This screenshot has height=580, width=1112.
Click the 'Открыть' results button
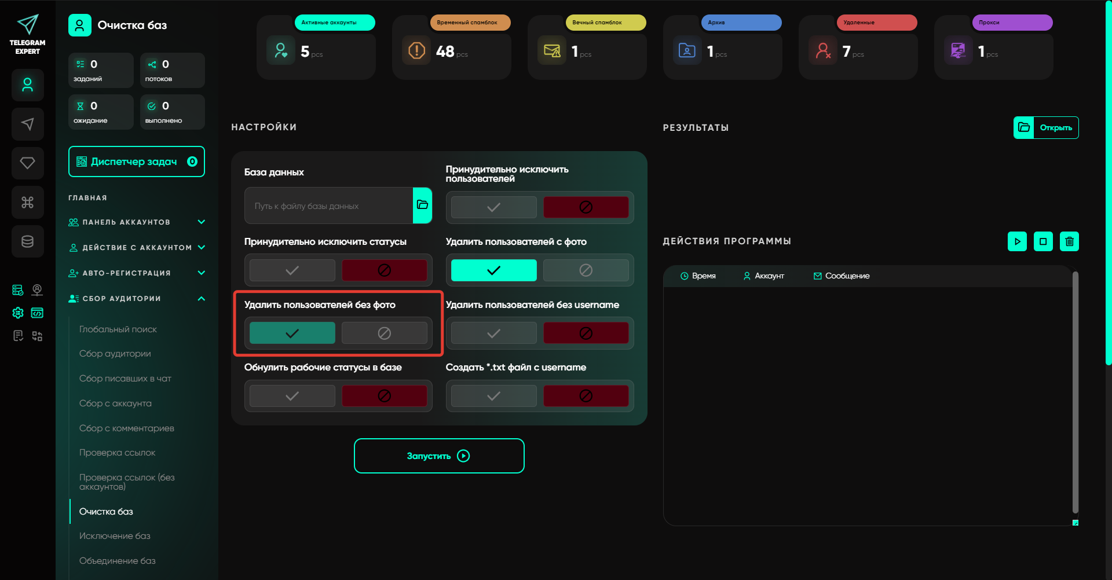pos(1046,128)
